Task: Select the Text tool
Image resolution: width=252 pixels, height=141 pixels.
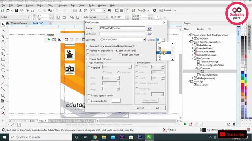Action: tap(3, 77)
